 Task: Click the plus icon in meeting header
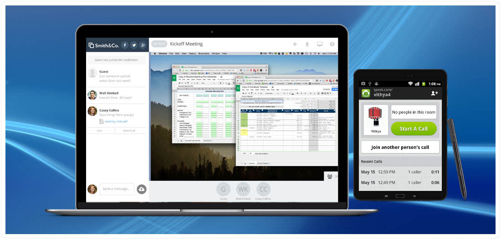[x=295, y=44]
